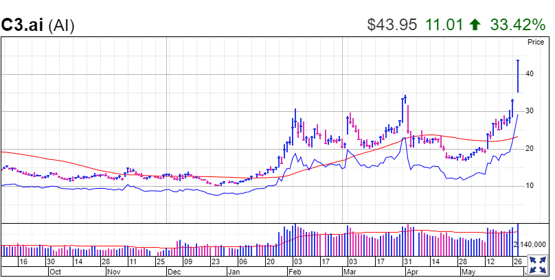Select the 17 date tick after Feb 03

(x=325, y=262)
